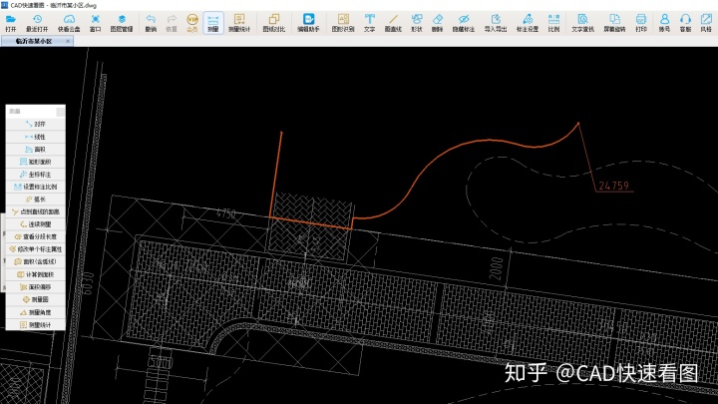This screenshot has width=718, height=404.
Task: Choose 连续测量 continuous measure in panel
Action: click(36, 224)
